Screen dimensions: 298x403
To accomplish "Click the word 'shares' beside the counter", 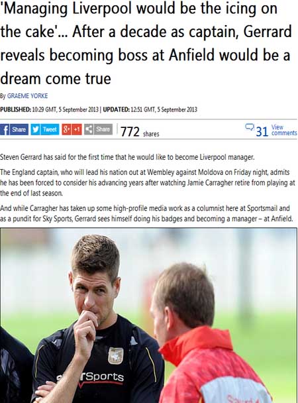I will (x=151, y=134).
